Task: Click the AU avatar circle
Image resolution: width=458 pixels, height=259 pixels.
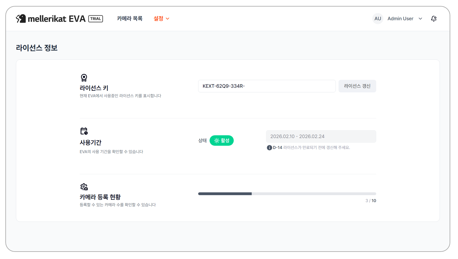Action: tap(378, 19)
